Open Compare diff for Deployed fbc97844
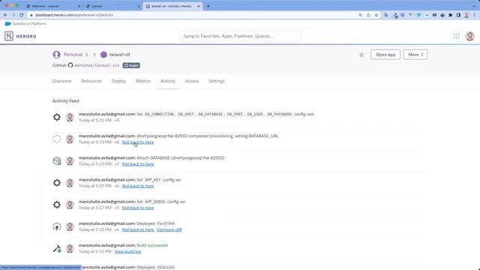480x270 pixels. tap(169, 229)
